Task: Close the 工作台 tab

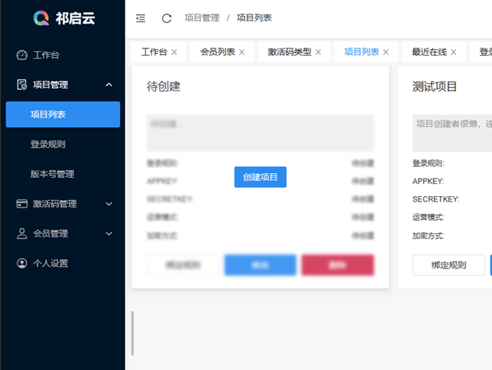Action: [174, 52]
